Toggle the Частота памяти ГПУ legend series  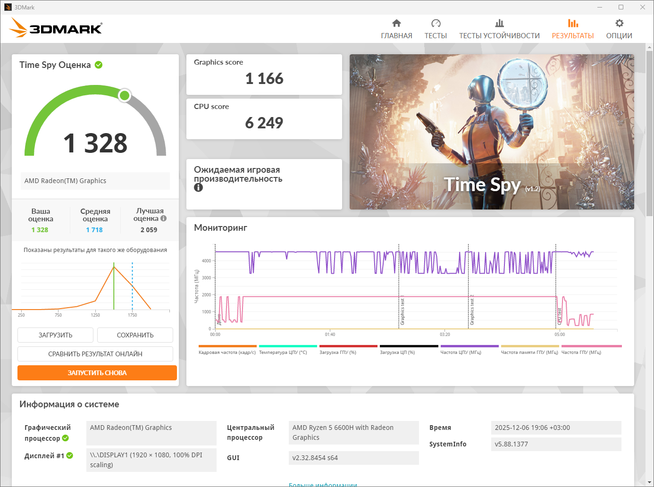pos(529,350)
